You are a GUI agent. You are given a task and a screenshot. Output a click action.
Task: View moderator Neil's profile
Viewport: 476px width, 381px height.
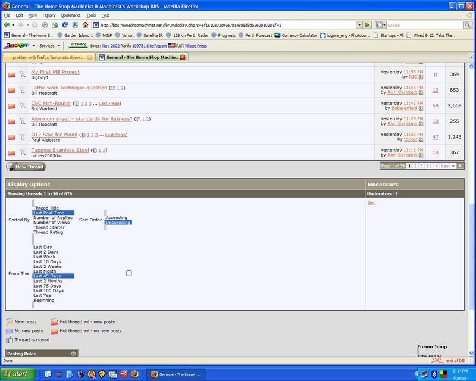tap(371, 203)
